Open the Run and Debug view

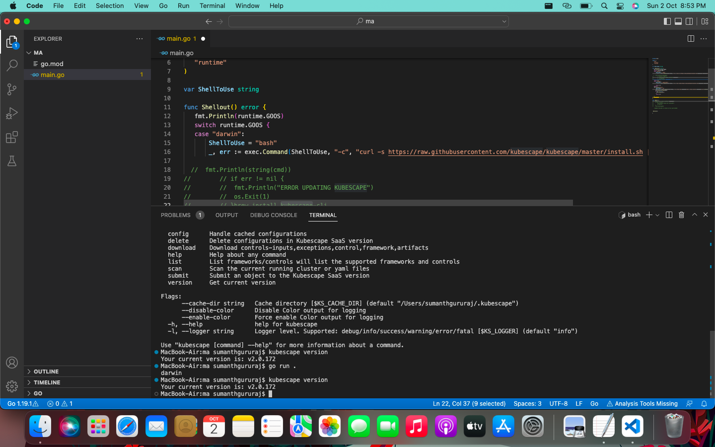[12, 113]
